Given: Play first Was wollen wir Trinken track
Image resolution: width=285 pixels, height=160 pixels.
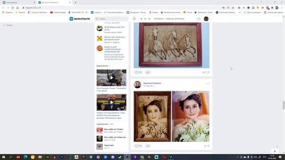Looking at the screenshot, I should click(100, 130).
